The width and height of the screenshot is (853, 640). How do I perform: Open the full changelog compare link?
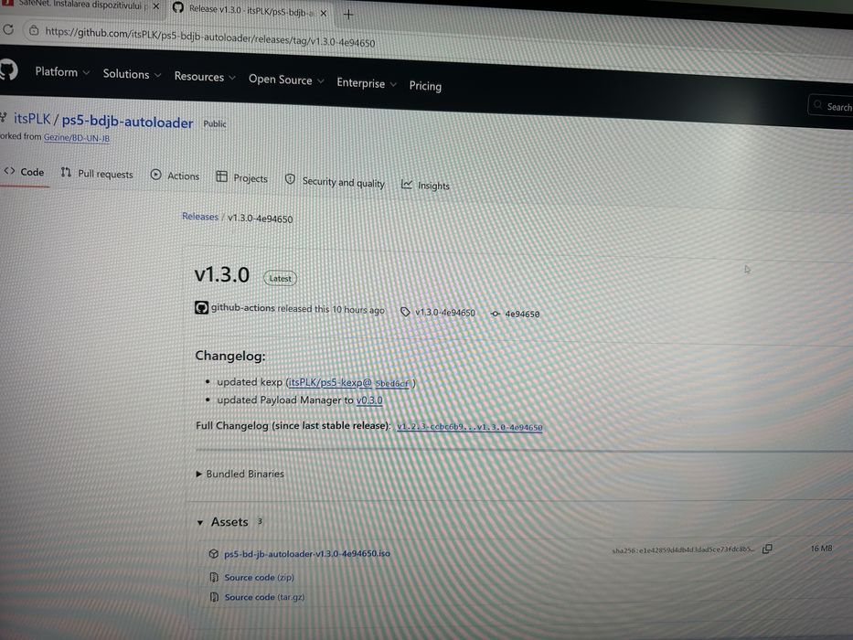point(470,427)
